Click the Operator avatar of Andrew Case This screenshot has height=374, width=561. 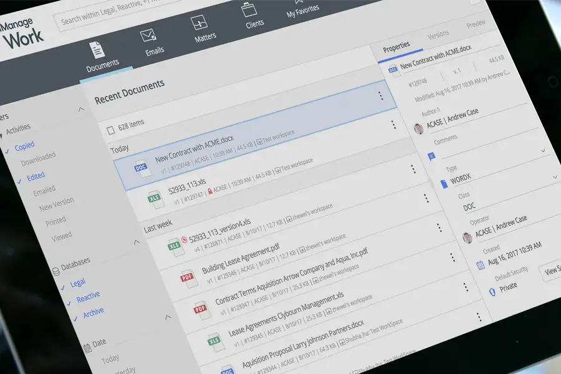point(467,237)
